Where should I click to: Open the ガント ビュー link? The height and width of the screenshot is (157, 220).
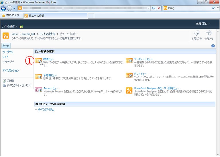click(140, 74)
